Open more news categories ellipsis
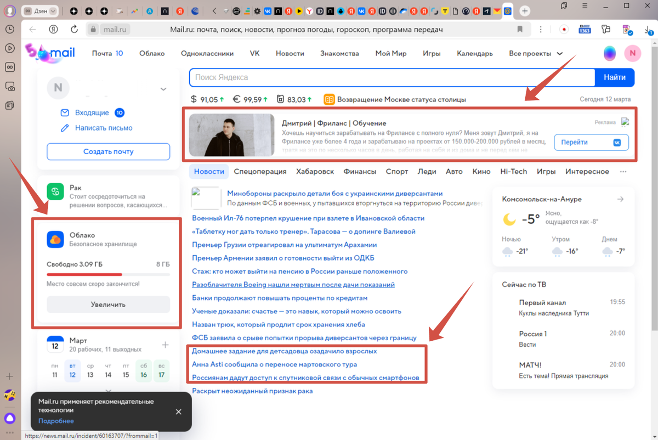The image size is (658, 440). click(x=623, y=172)
